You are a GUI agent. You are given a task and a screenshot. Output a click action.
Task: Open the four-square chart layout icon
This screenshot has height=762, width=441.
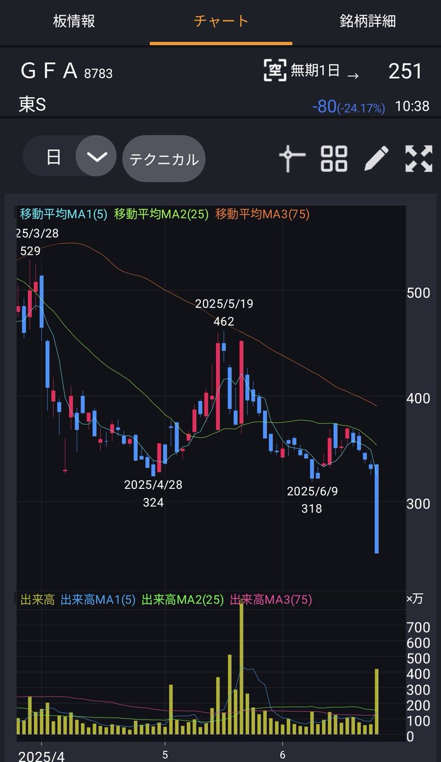(334, 159)
